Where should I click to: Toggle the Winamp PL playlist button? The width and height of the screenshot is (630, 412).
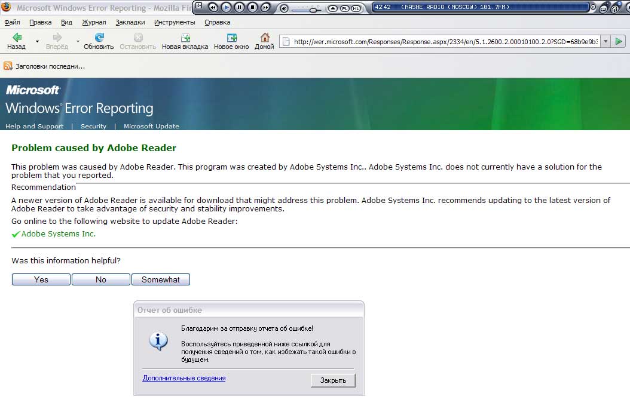pos(345,8)
